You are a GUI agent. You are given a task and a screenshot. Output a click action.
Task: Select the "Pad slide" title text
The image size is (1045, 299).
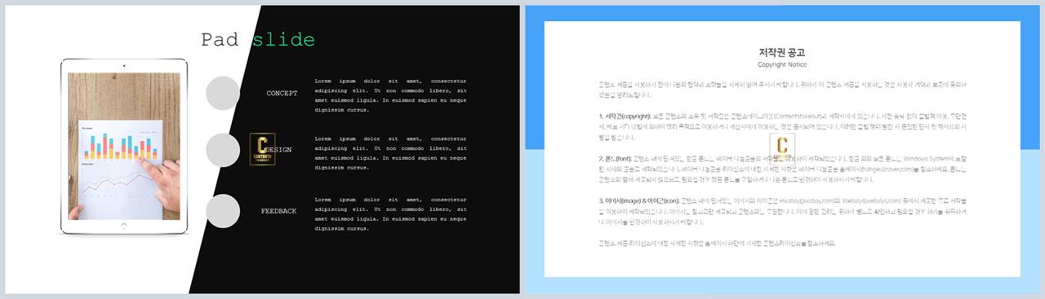point(257,39)
